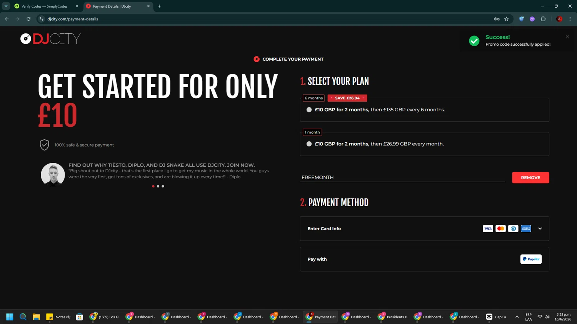The image size is (577, 324).
Task: Open Microsoft Store from the taskbar
Action: click(x=80, y=317)
